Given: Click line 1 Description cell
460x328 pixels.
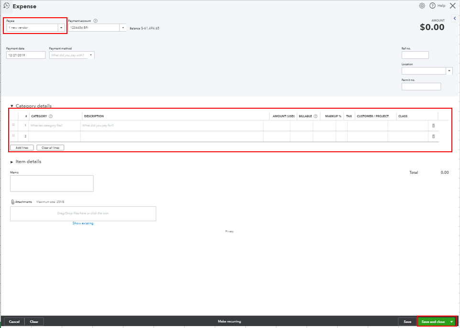Looking at the screenshot, I should coord(172,125).
